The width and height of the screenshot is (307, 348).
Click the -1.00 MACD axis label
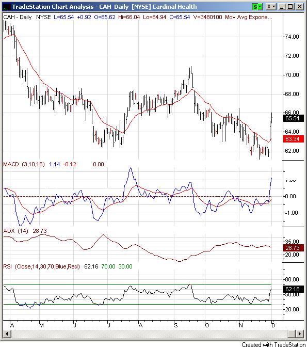(x=291, y=213)
